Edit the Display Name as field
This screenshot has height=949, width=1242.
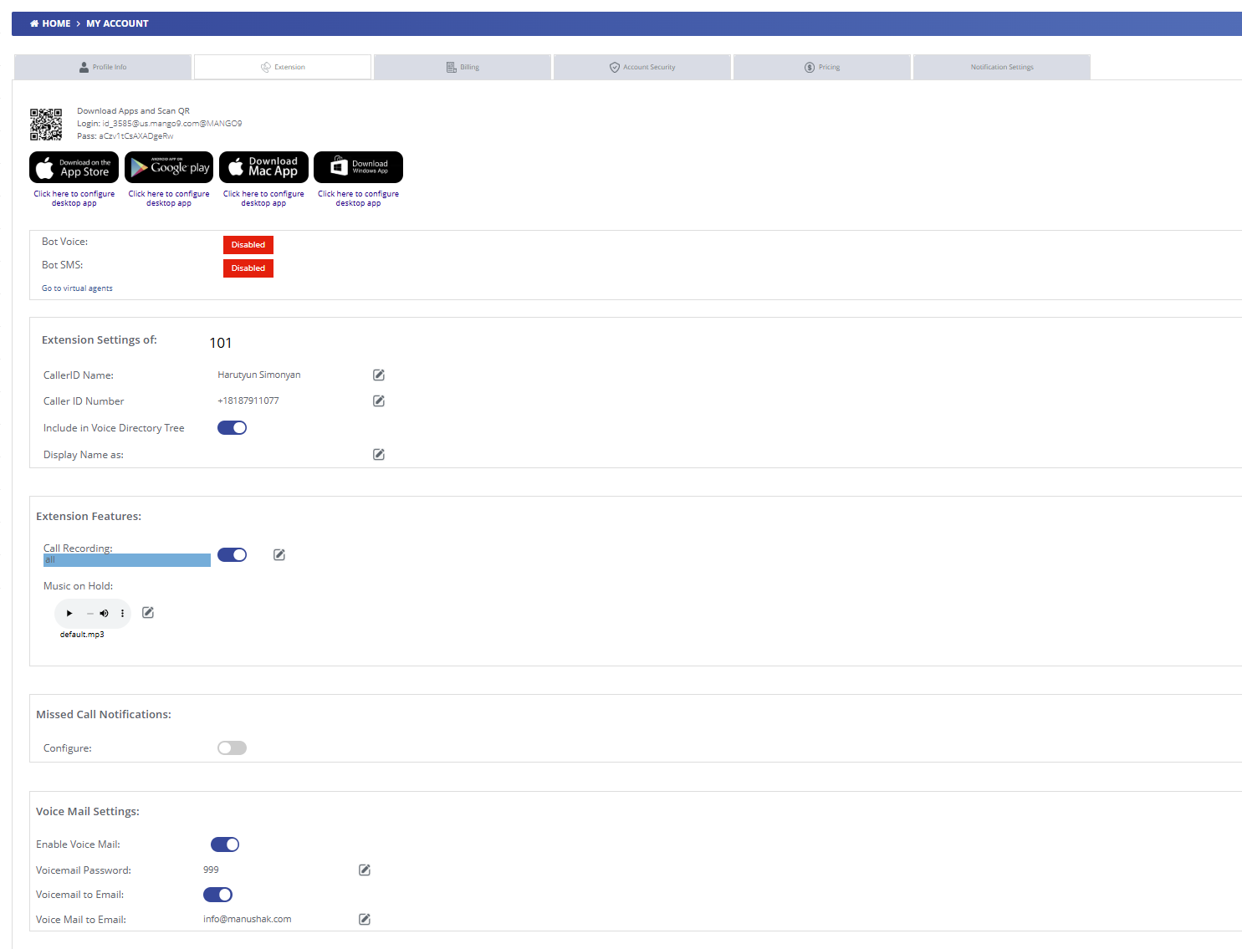click(x=378, y=454)
